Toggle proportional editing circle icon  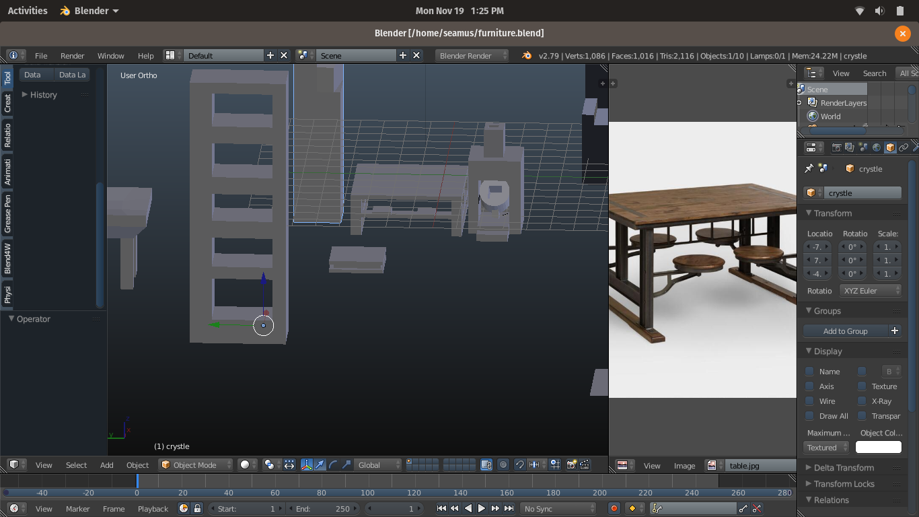tap(503, 464)
